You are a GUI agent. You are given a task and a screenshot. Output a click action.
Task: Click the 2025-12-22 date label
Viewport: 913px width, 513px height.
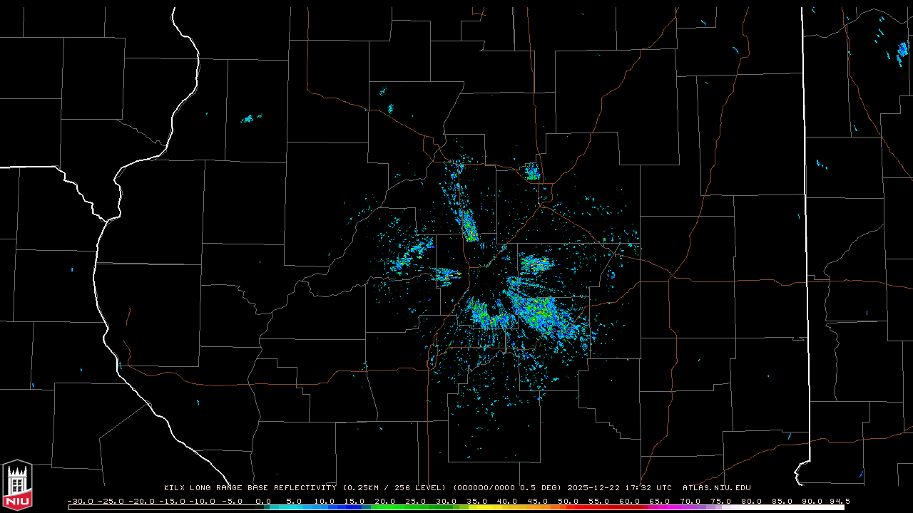pos(595,488)
